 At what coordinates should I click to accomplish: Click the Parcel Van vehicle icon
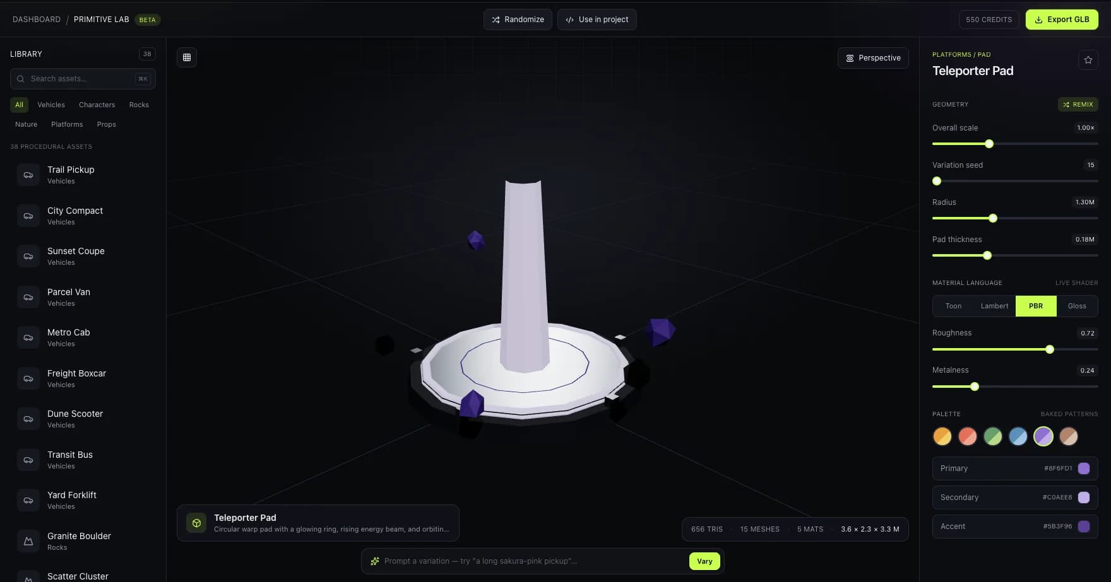pyautogui.click(x=28, y=297)
